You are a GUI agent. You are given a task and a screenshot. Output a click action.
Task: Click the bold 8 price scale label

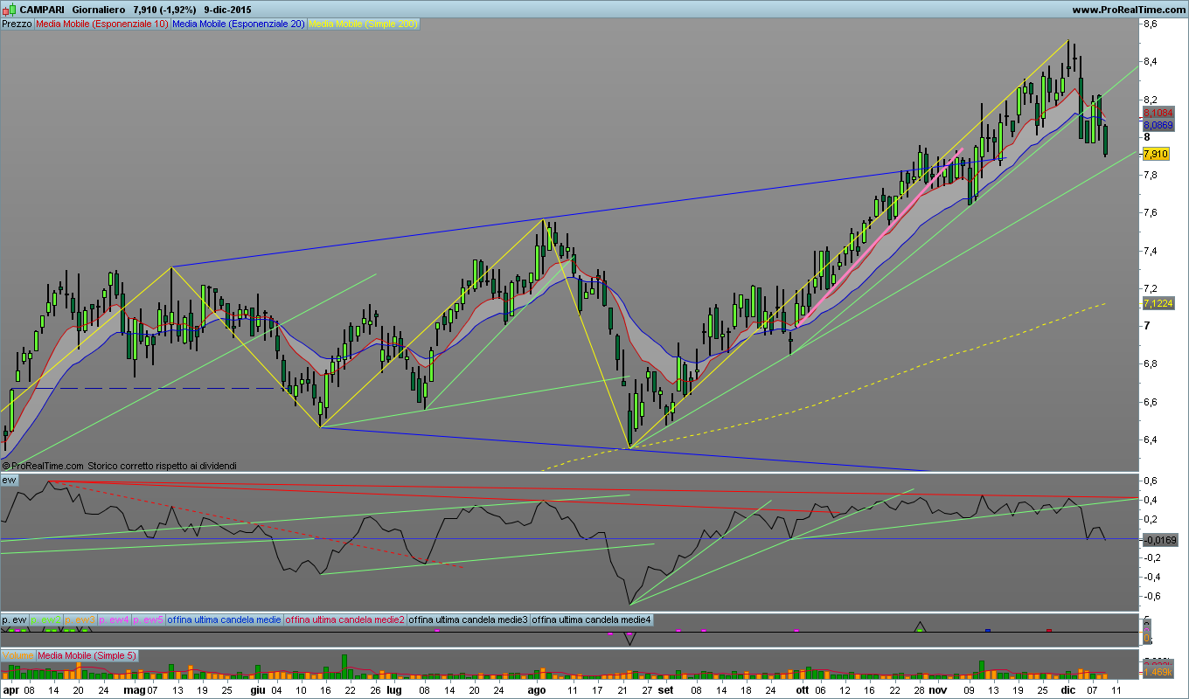(1146, 137)
